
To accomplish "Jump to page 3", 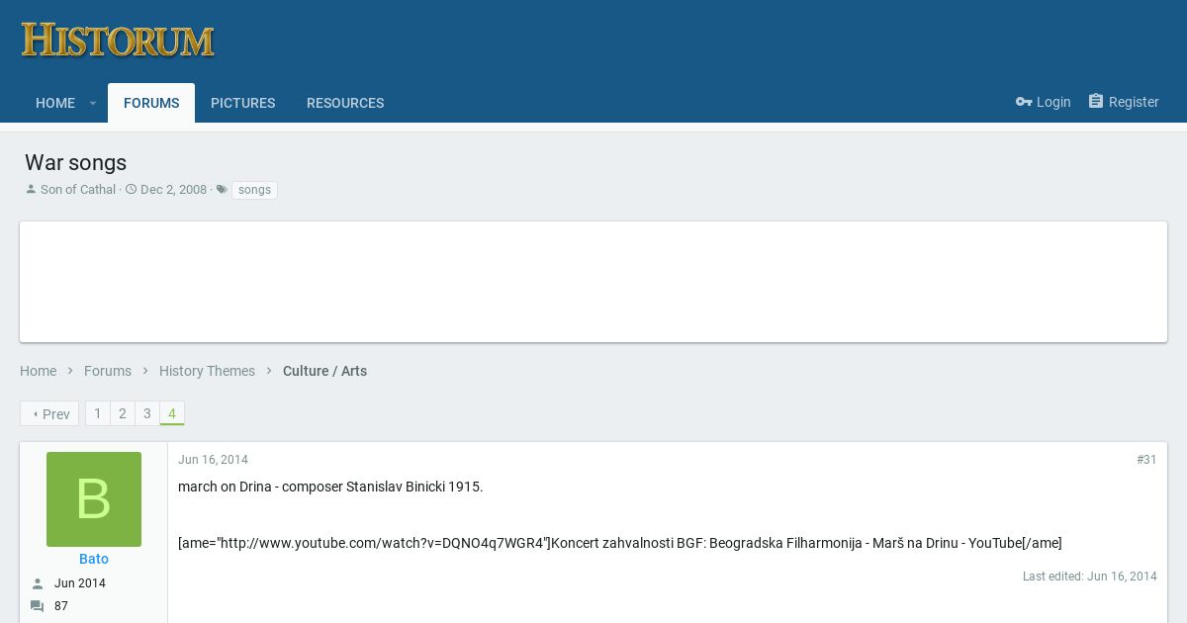I will [146, 413].
